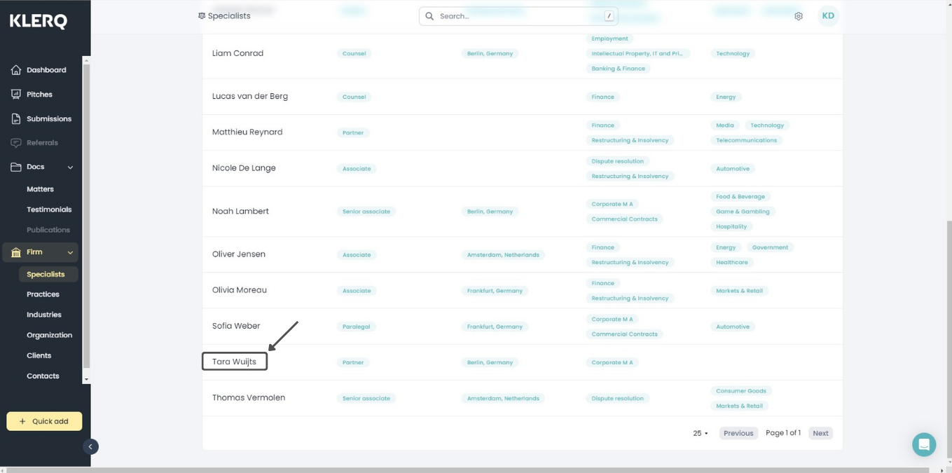Go to Matters under Docs

[40, 189]
